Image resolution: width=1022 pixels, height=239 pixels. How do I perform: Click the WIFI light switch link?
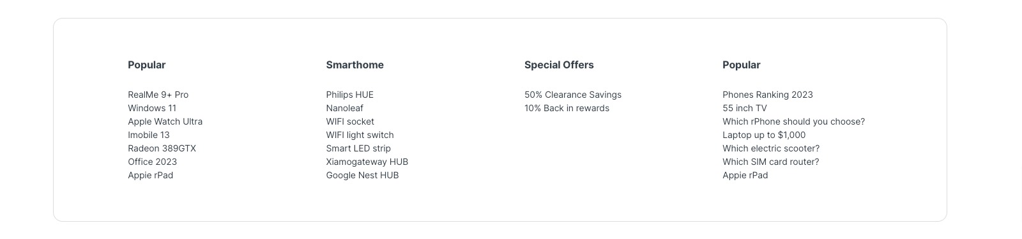(x=360, y=135)
